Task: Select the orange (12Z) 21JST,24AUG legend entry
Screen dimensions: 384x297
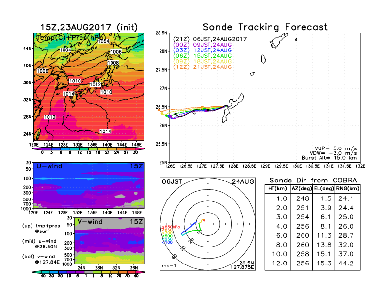Action: [202, 67]
